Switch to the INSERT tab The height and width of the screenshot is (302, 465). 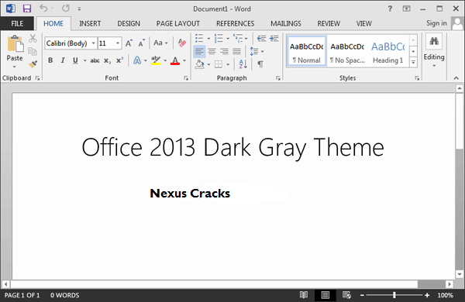coord(90,23)
